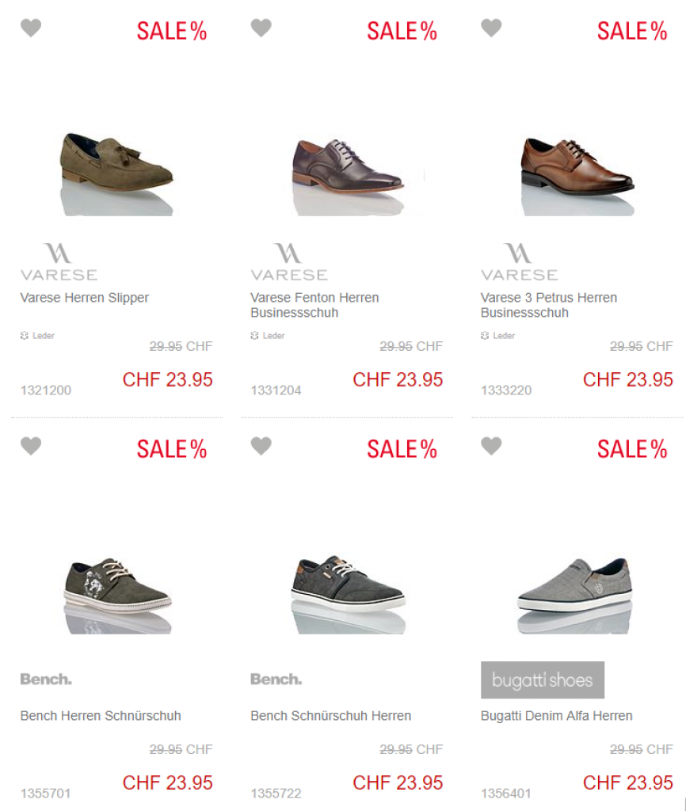This screenshot has height=811, width=686.
Task: Click CHF 23.95 price of Bench Herren Schnürschuh
Action: [167, 783]
